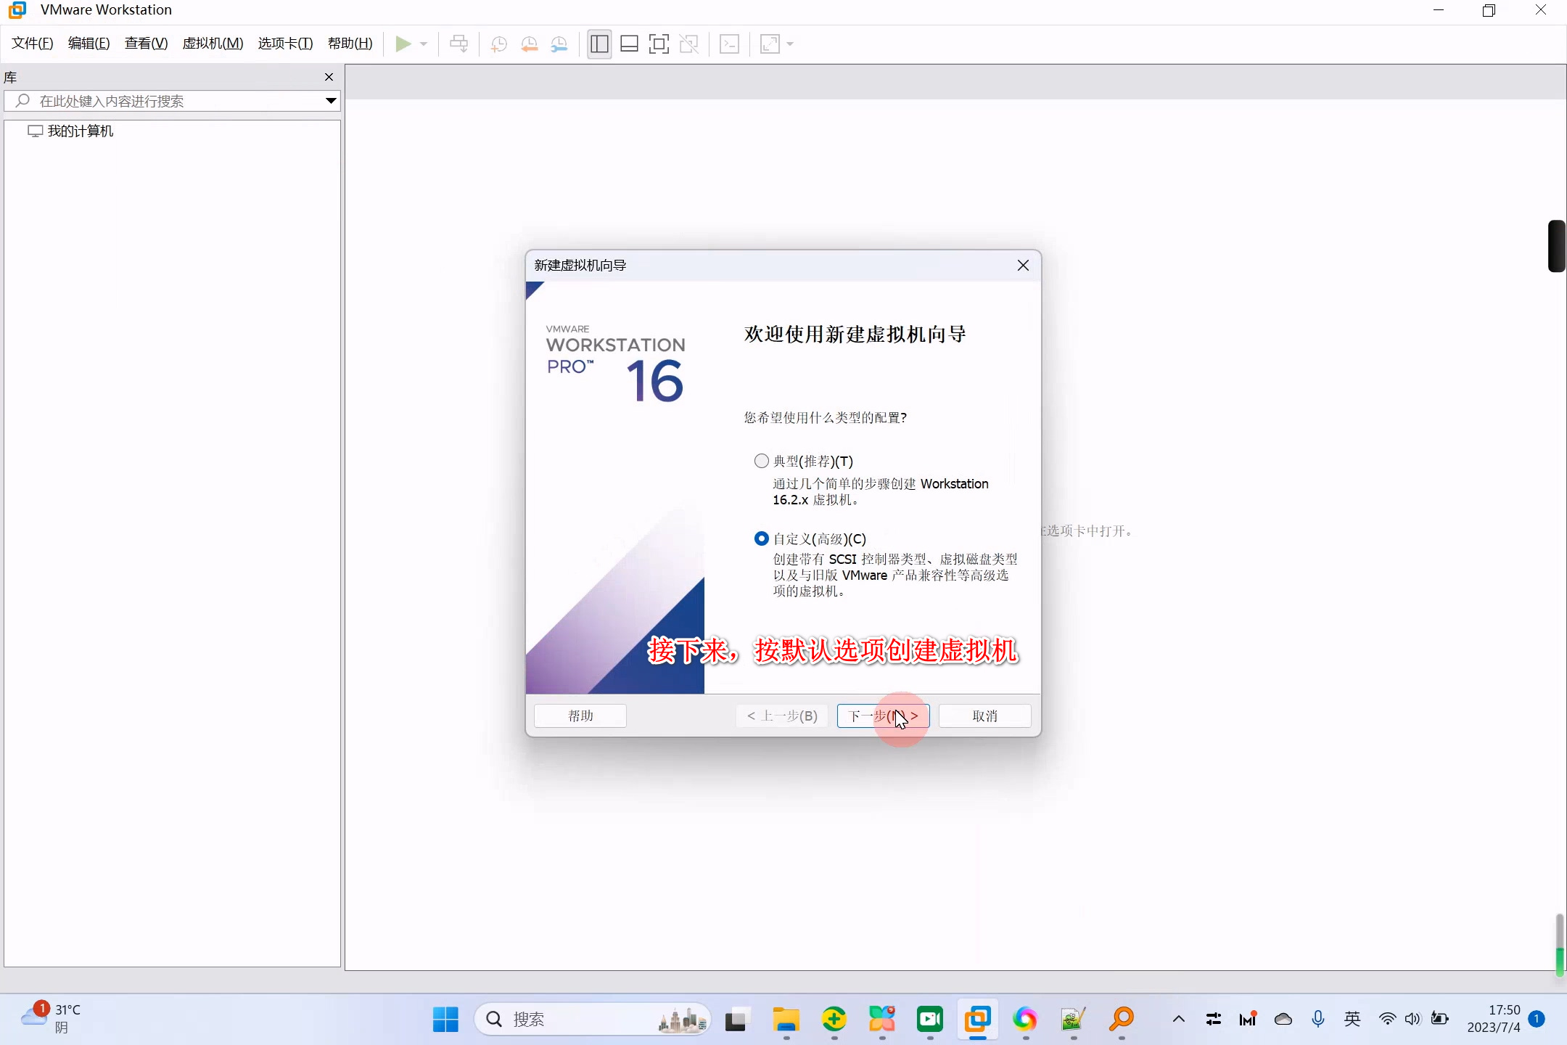Open the cloud icon in the system tray

tap(1283, 1019)
